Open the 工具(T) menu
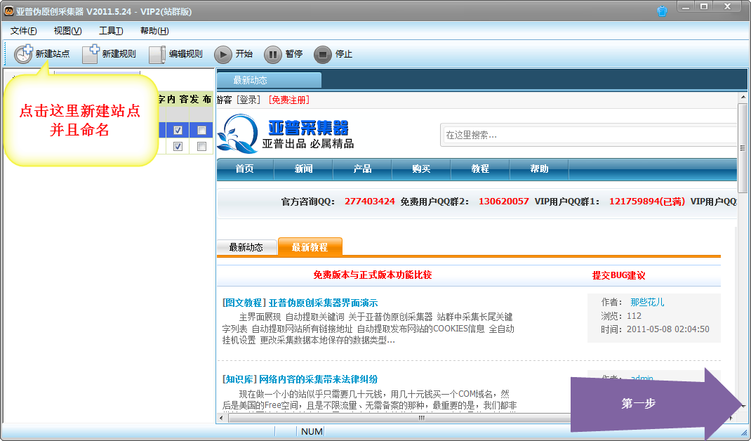The width and height of the screenshot is (751, 441). [111, 31]
